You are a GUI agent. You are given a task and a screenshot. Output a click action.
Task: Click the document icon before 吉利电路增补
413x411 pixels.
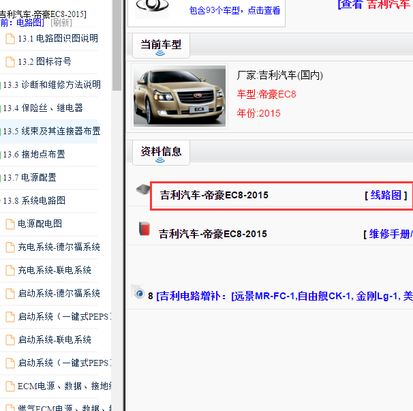point(138,292)
